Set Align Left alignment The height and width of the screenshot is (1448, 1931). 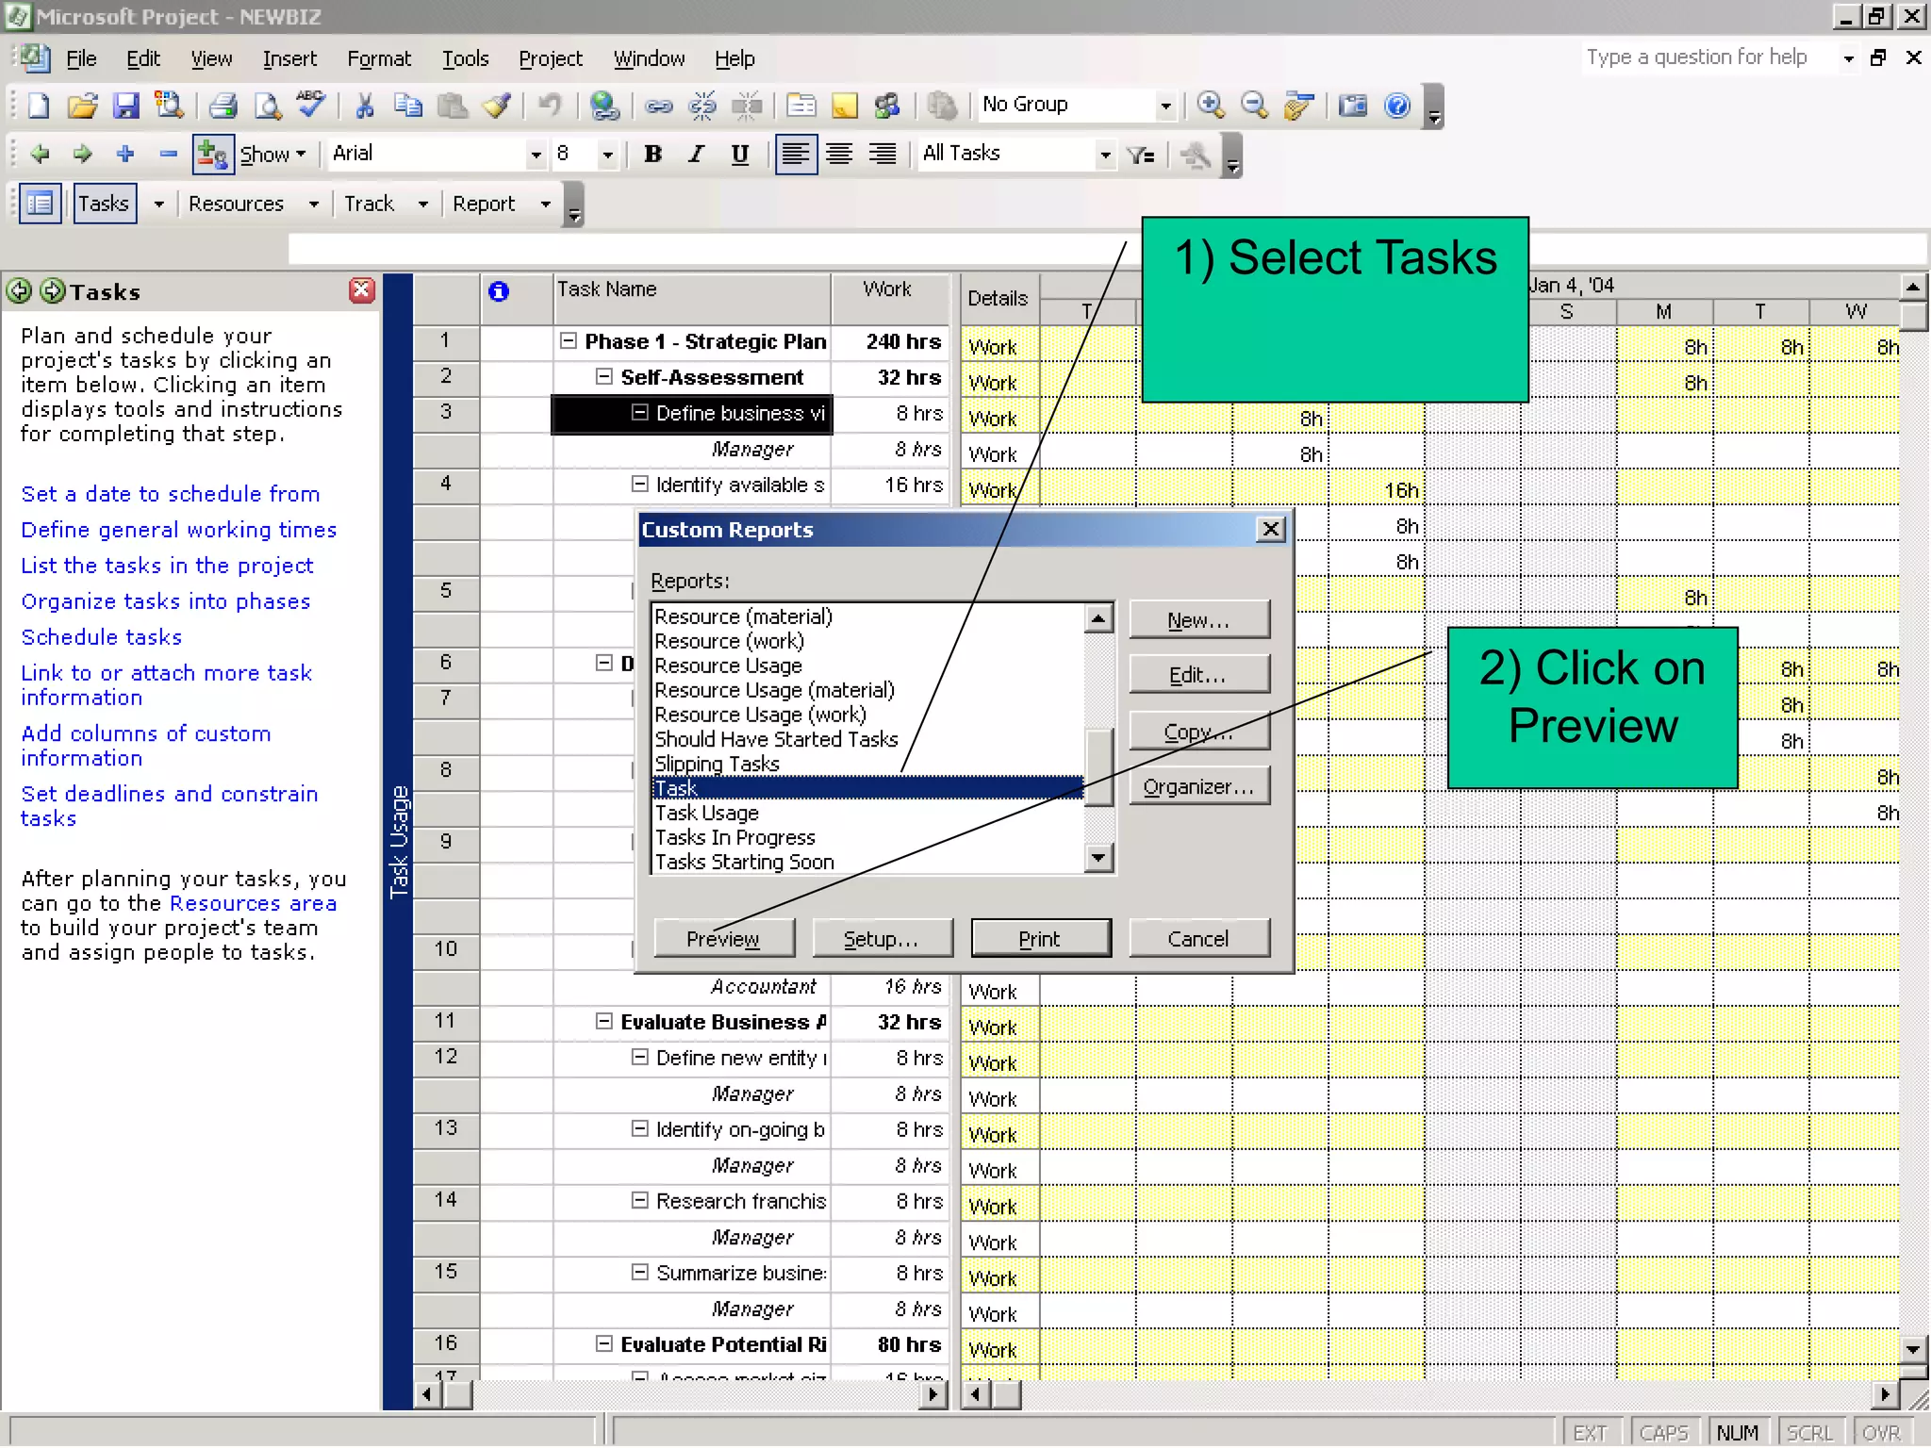(x=796, y=155)
